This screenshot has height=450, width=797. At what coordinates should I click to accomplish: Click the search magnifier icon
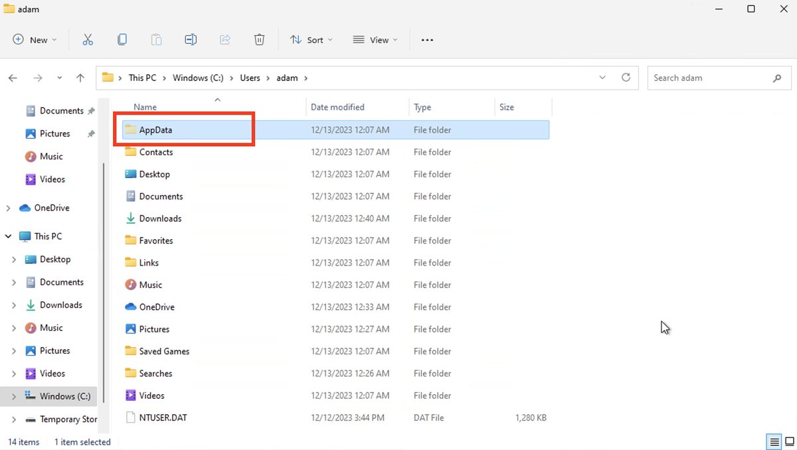[x=777, y=78]
